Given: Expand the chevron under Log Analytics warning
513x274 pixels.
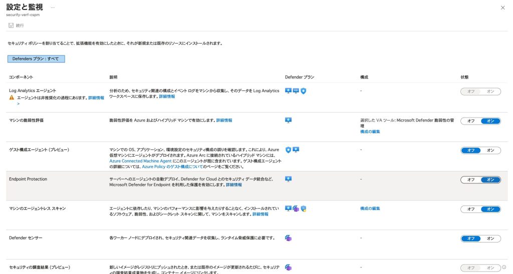Looking at the screenshot, I should [x=19, y=103].
